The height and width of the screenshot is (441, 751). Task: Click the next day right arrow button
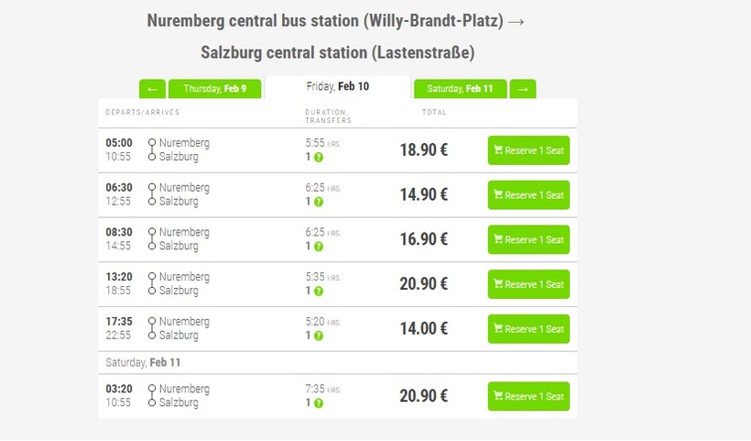(523, 89)
